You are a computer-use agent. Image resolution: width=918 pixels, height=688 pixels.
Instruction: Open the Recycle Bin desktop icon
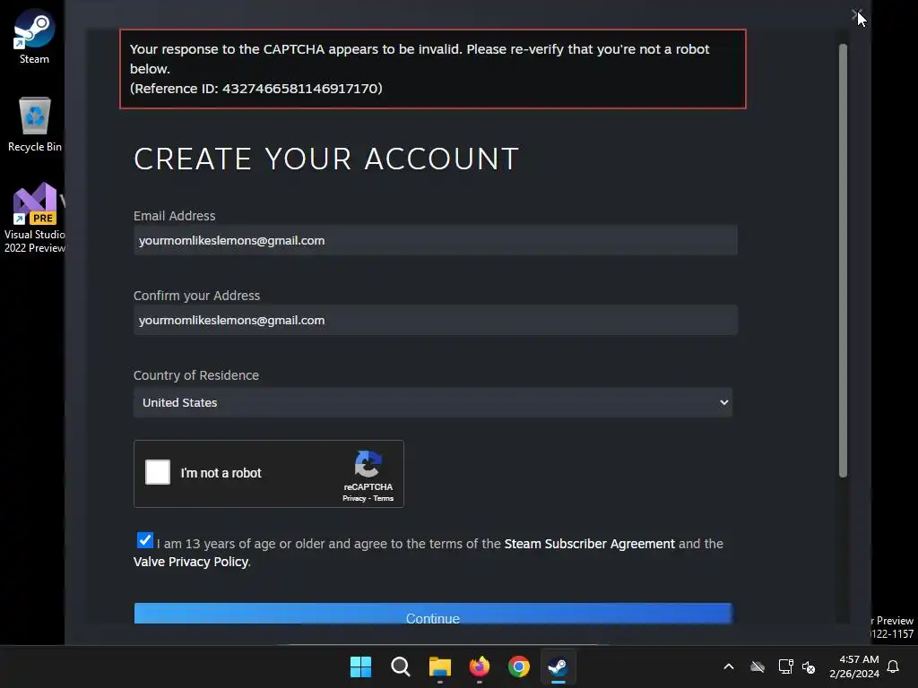click(35, 124)
